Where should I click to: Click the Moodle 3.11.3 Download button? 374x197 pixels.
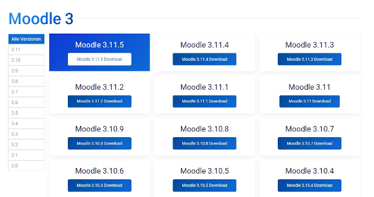click(x=309, y=59)
